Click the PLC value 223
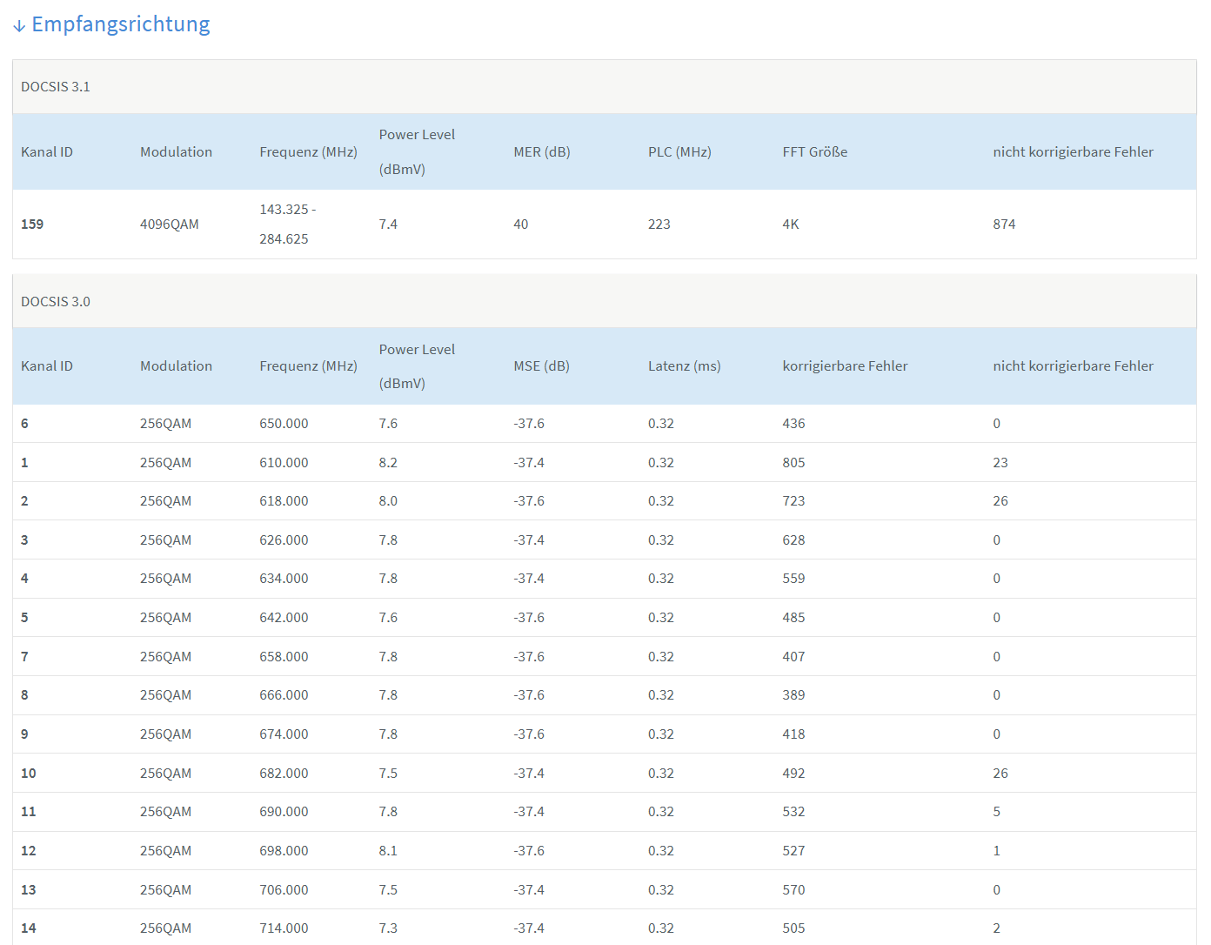 pyautogui.click(x=659, y=225)
